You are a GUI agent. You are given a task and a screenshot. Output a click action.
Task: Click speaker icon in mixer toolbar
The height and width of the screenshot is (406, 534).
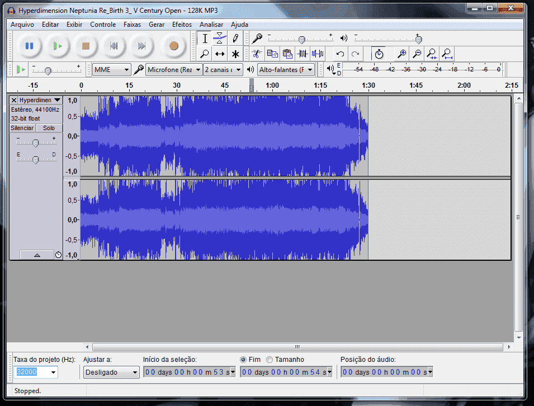(344, 39)
